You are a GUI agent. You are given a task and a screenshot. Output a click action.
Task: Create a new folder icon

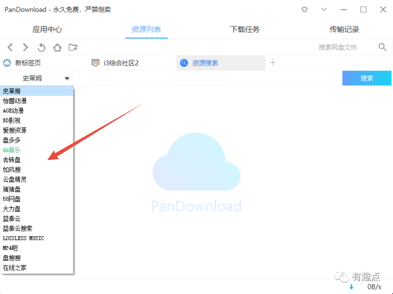pos(73,47)
